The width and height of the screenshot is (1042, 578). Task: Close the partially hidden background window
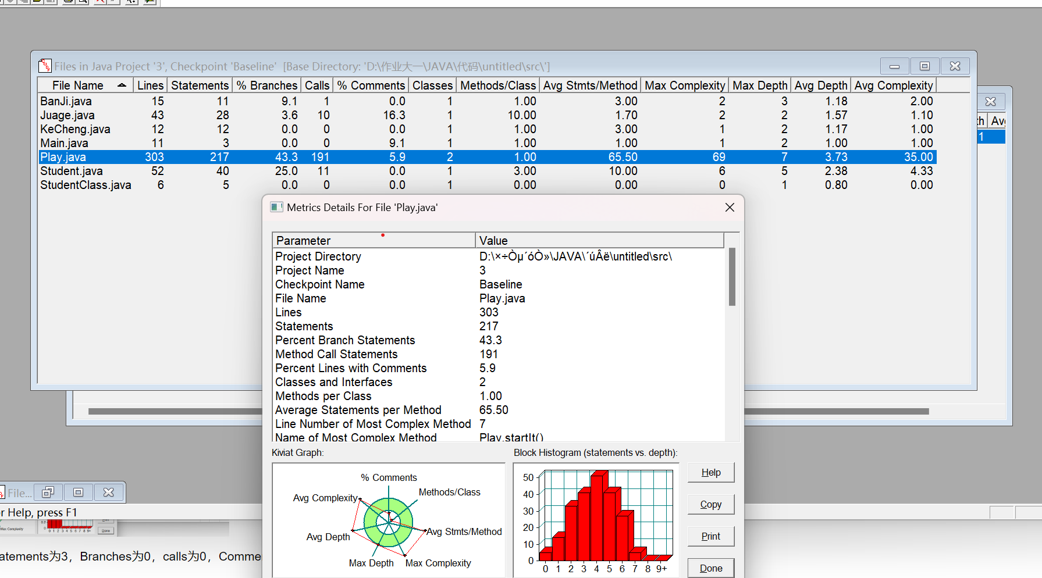(x=990, y=102)
